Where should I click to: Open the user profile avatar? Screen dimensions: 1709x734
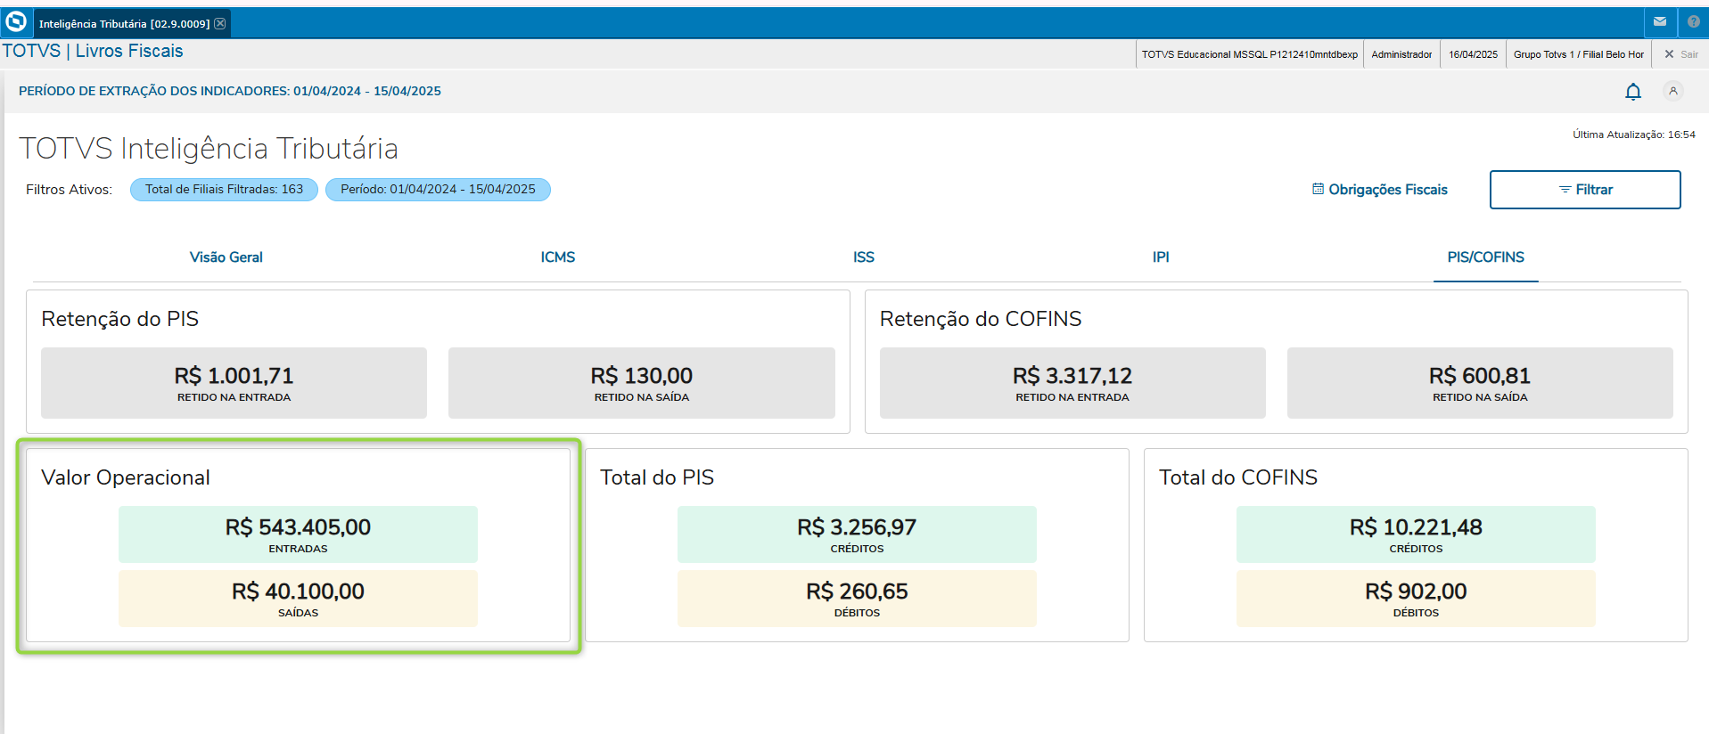pos(1673,91)
